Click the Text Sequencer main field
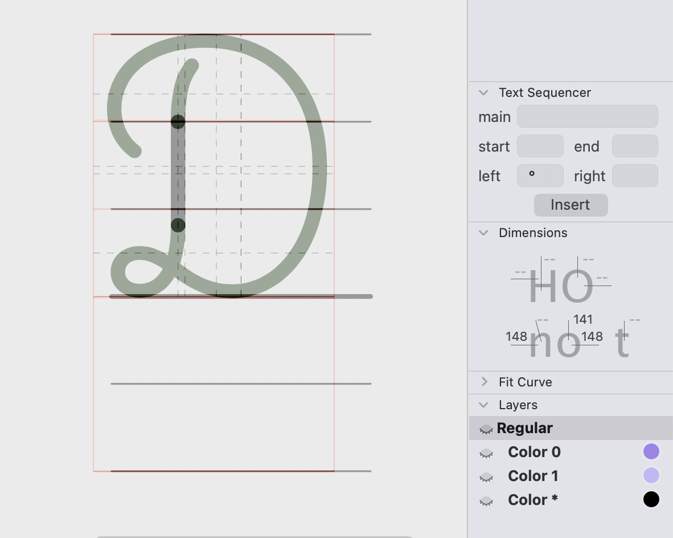The image size is (673, 538). [x=587, y=116]
